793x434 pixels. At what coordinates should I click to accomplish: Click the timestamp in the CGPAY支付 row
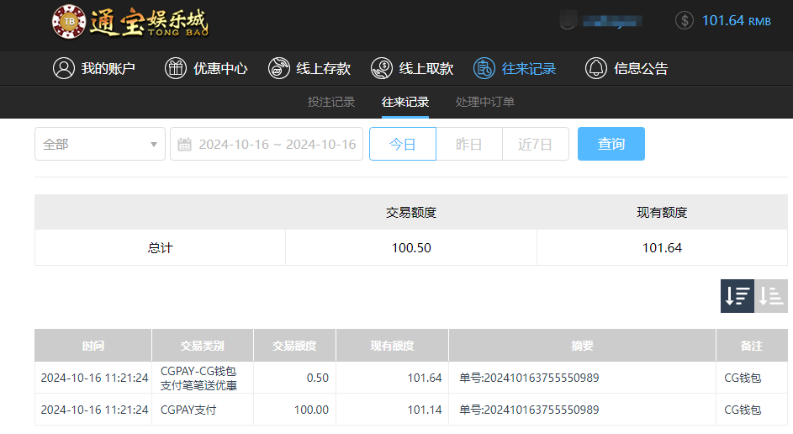[x=94, y=410]
